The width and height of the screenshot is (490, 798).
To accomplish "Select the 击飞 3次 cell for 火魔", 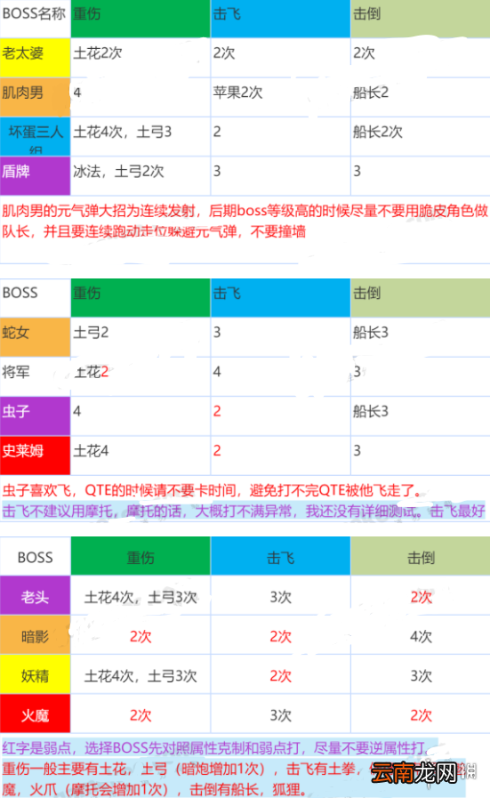I will (281, 715).
